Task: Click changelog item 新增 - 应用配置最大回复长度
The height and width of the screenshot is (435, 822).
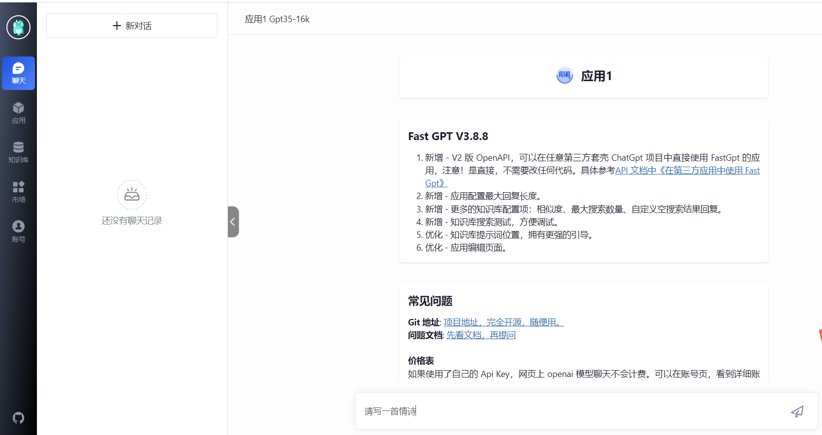Action: coord(485,196)
